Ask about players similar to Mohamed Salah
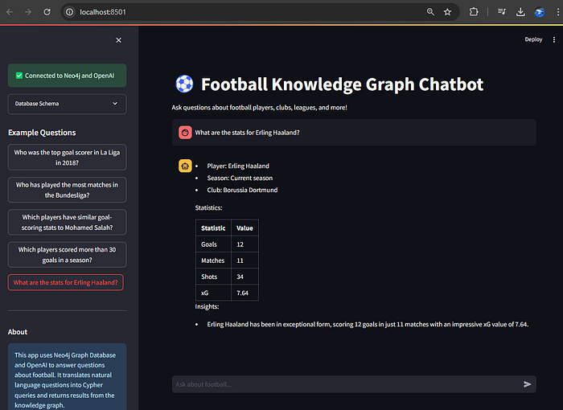 67,222
